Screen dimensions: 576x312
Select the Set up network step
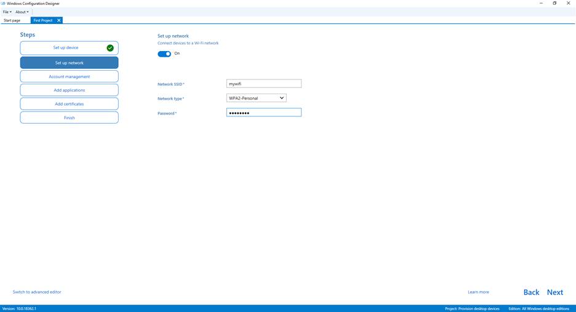[x=69, y=63]
